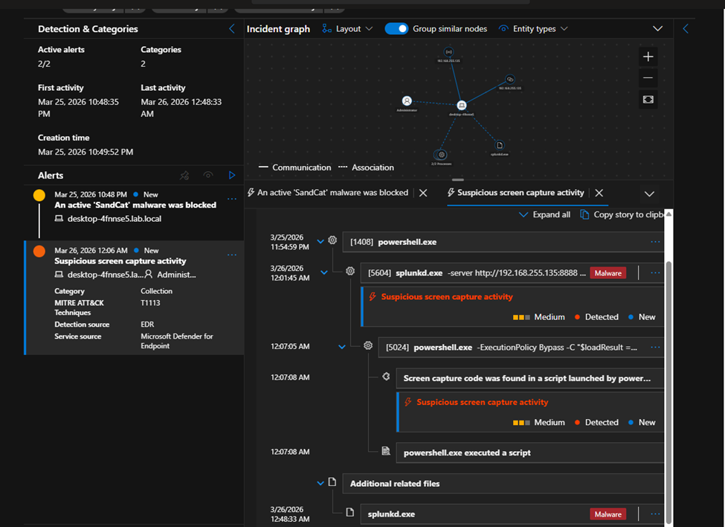
Task: Toggle Group similar nodes switch
Action: click(x=396, y=29)
